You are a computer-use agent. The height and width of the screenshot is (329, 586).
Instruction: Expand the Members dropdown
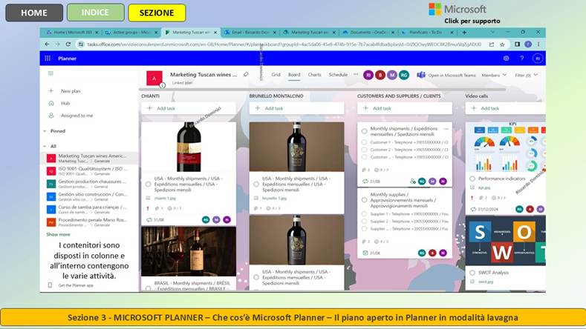492,75
